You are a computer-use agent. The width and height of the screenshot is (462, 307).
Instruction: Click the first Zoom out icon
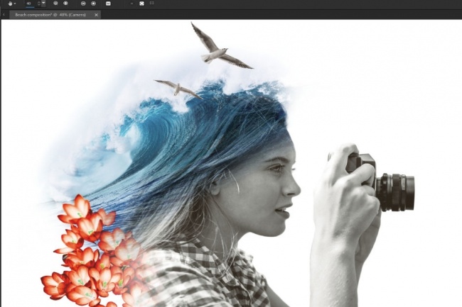pos(55,4)
